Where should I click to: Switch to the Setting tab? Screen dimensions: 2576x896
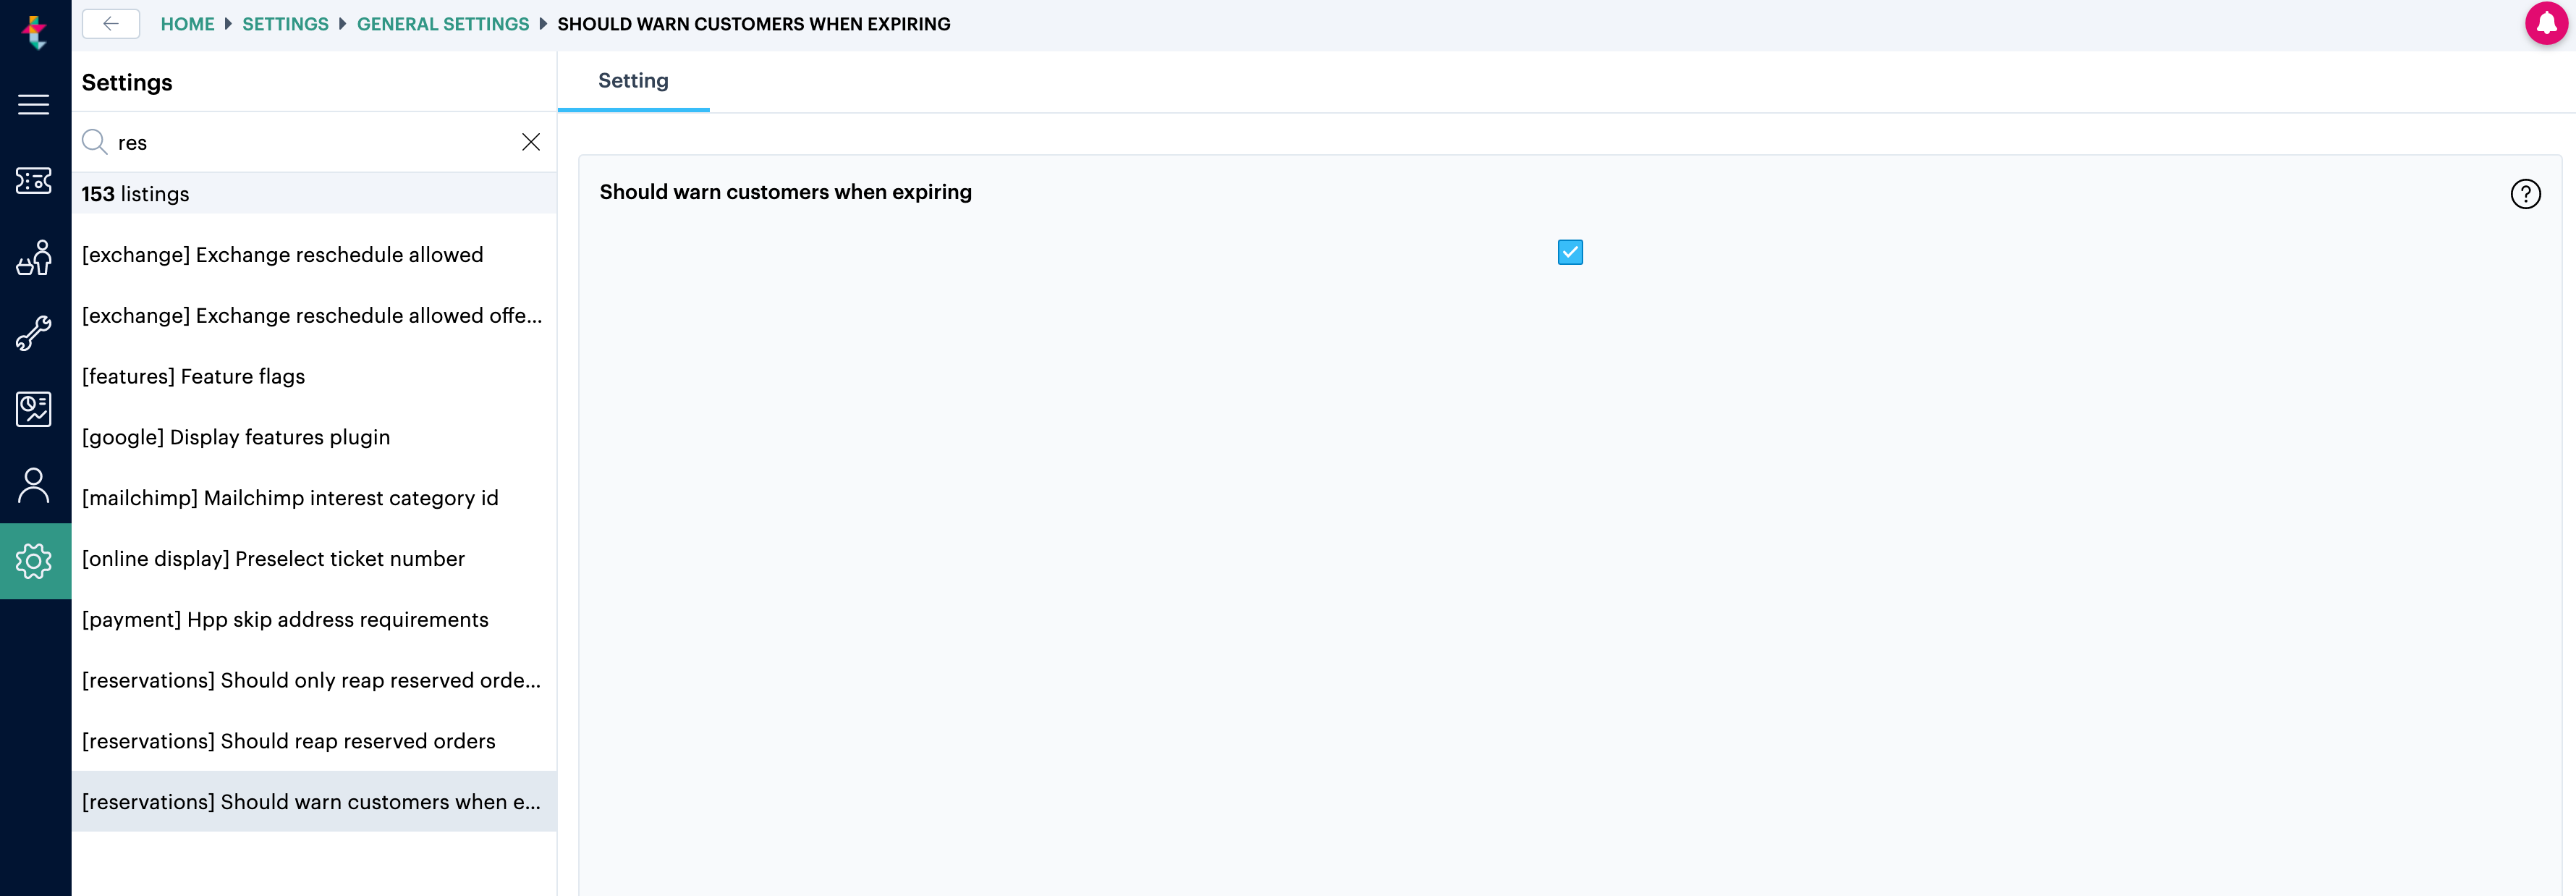632,80
